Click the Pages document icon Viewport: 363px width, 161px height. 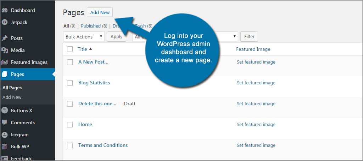click(5, 74)
